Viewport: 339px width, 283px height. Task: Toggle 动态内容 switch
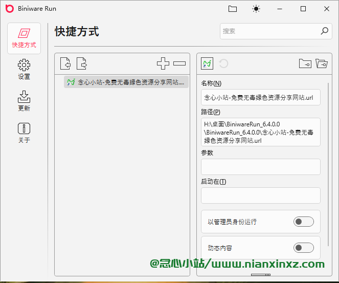coord(304,248)
